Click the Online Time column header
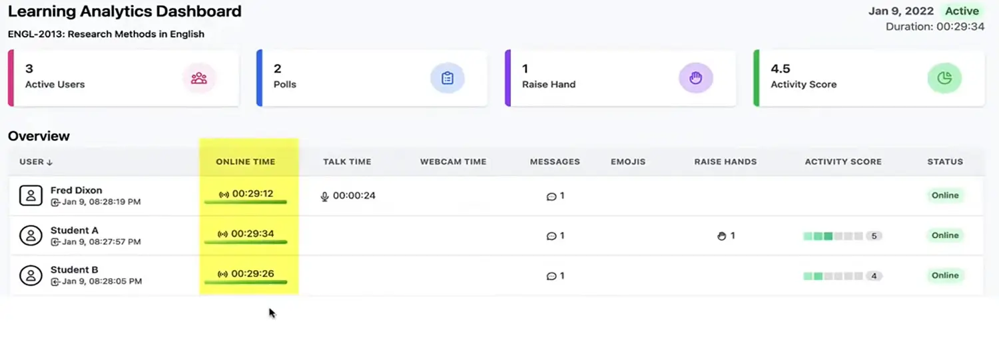 pos(245,162)
